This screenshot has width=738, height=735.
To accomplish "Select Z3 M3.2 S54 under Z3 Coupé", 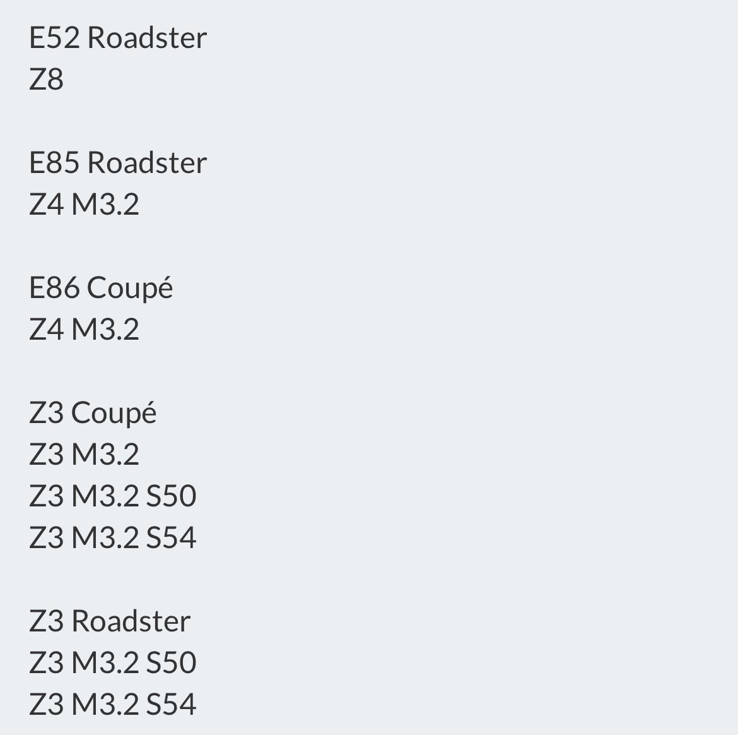I will (113, 538).
